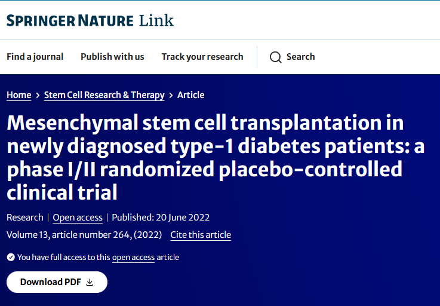Click the Springer Nature Link logo
This screenshot has width=440, height=306.
90,20
